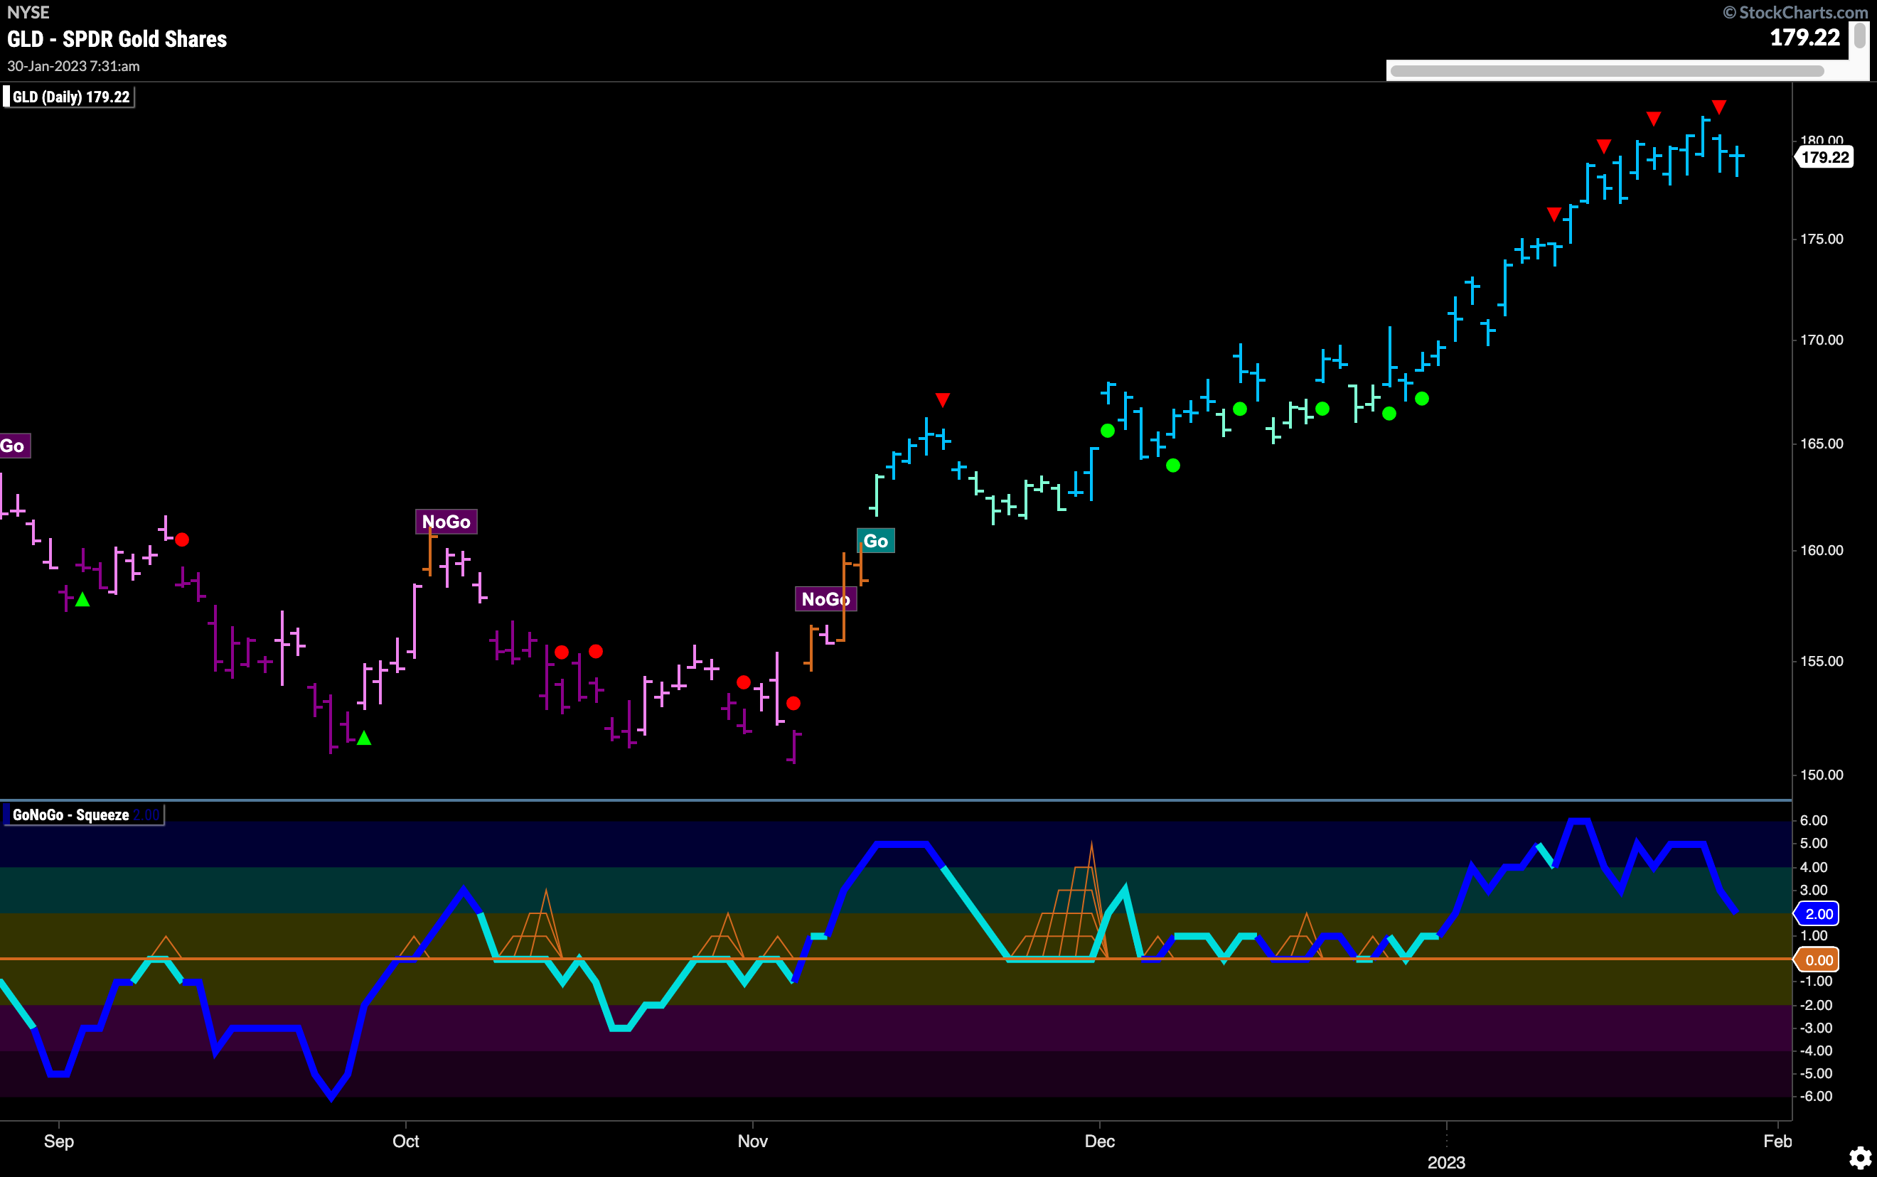Click the -6.00 oscillator axis label
The width and height of the screenshot is (1877, 1177).
pyautogui.click(x=1815, y=1096)
